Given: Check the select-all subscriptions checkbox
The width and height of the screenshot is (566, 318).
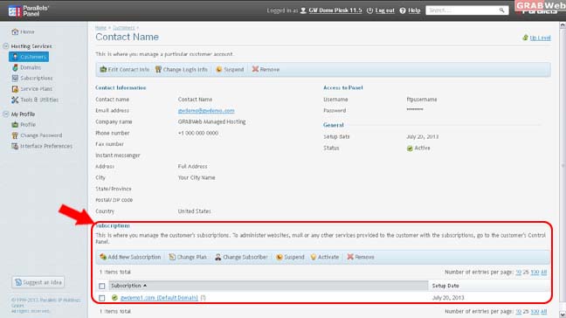Looking at the screenshot, I should [102, 286].
